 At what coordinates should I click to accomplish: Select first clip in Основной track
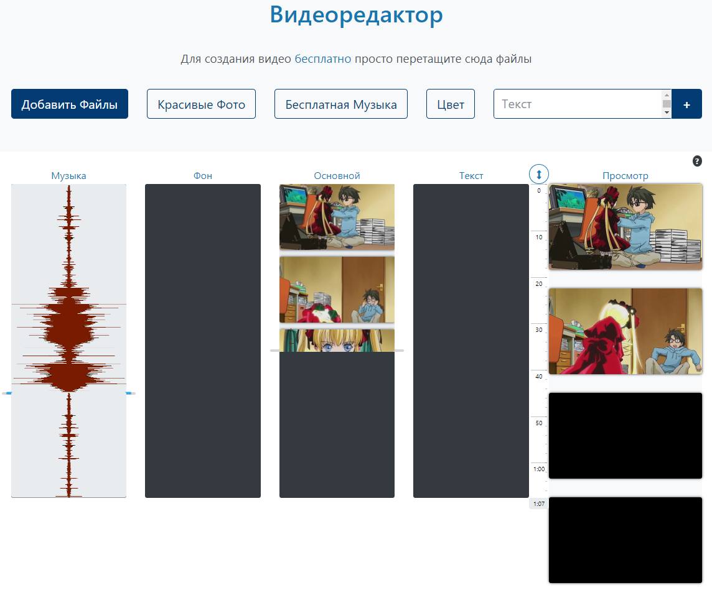(337, 217)
